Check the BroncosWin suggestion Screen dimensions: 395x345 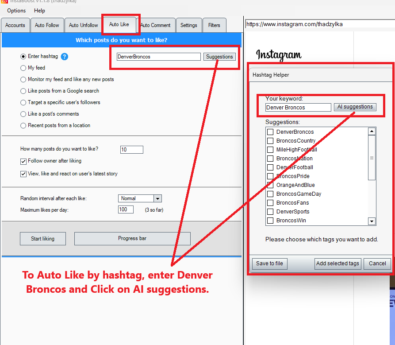(x=270, y=221)
